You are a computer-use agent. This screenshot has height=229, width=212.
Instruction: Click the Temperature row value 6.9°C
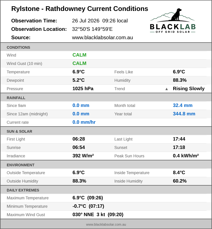(79, 72)
